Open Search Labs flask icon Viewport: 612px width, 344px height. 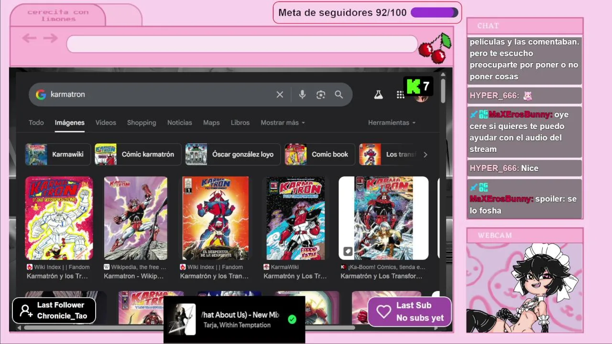pyautogui.click(x=378, y=95)
